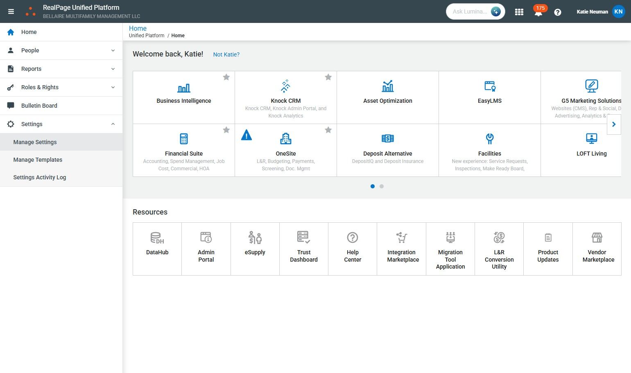Click the Reports sidebar menu label
Viewport: 631px width, 373px height.
tap(31, 69)
